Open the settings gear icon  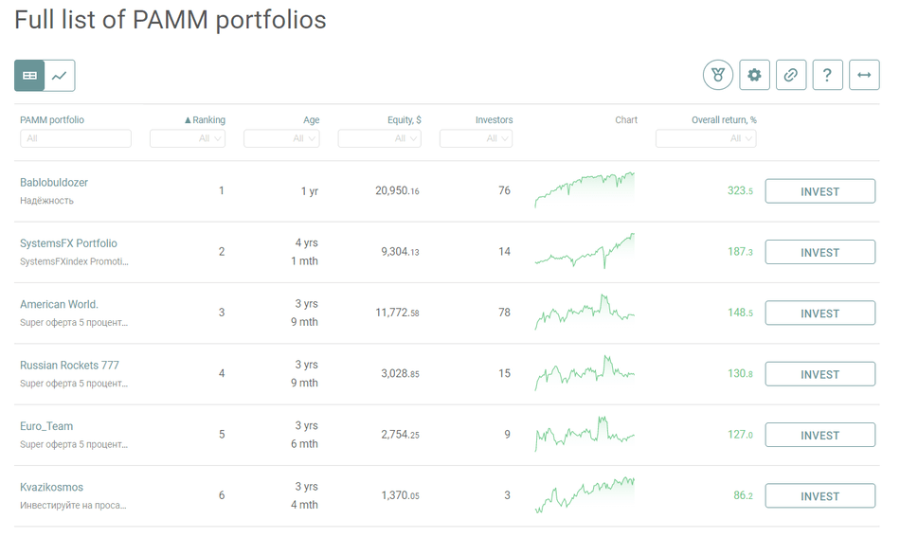[x=754, y=75]
